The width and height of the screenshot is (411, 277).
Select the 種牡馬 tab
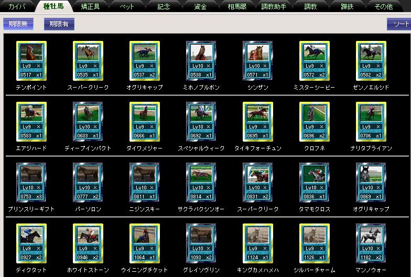(x=53, y=6)
